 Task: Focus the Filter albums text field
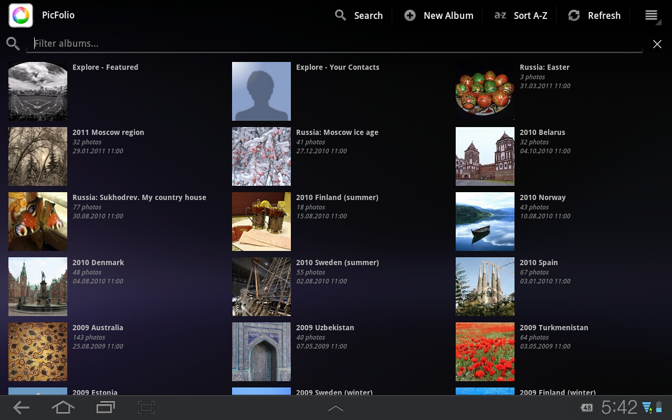point(334,44)
